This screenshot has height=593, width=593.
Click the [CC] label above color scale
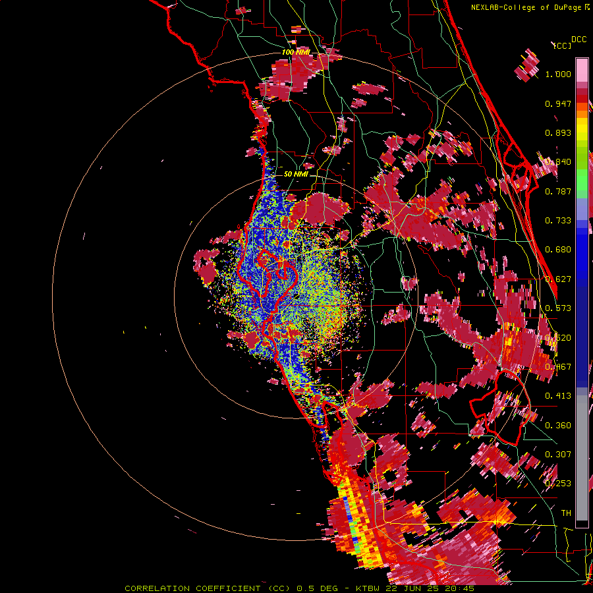563,45
